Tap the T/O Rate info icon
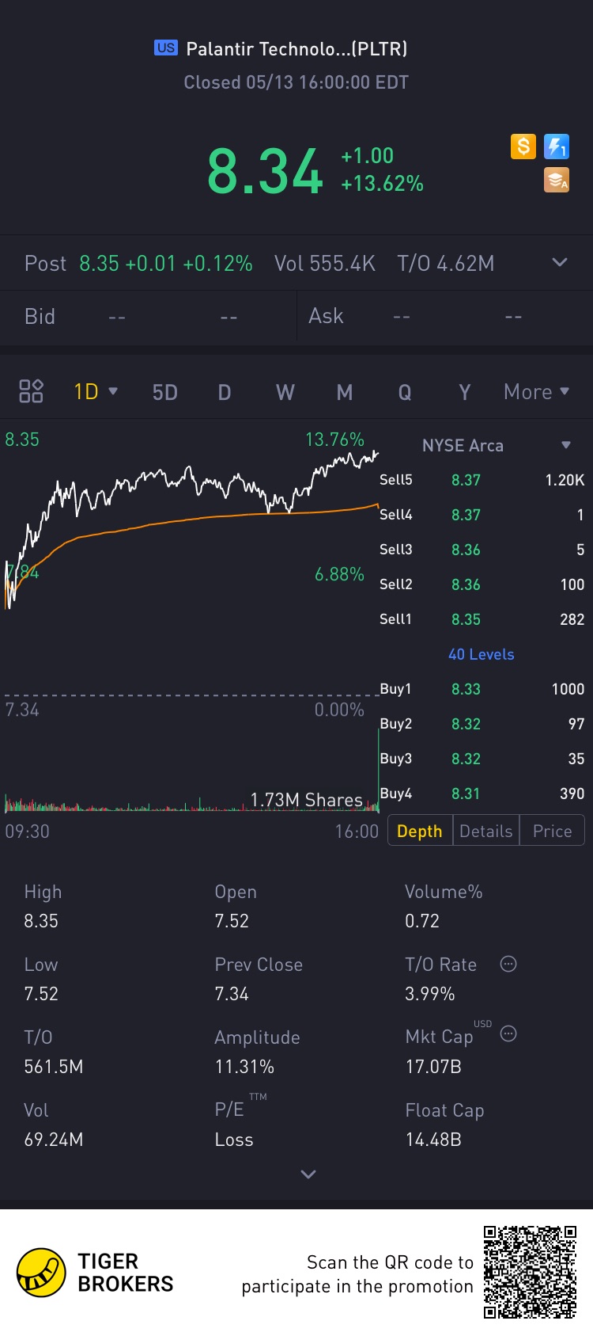Viewport: 593px width, 1336px height. [x=508, y=964]
